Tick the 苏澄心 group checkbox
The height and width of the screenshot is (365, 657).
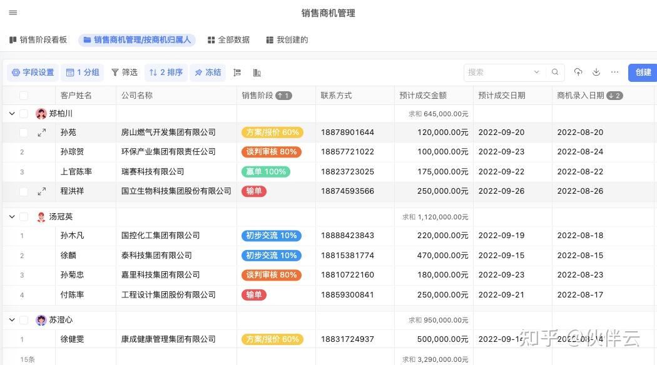tap(24, 320)
